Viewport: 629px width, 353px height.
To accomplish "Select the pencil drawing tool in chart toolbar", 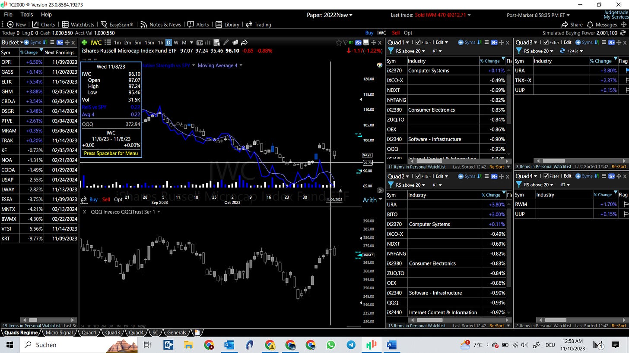I will click(226, 42).
